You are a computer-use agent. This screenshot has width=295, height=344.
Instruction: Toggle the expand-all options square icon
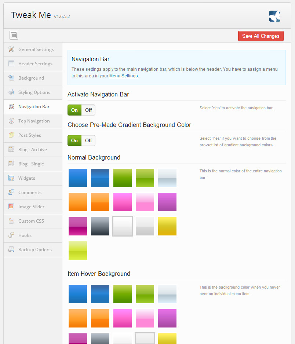(14, 36)
